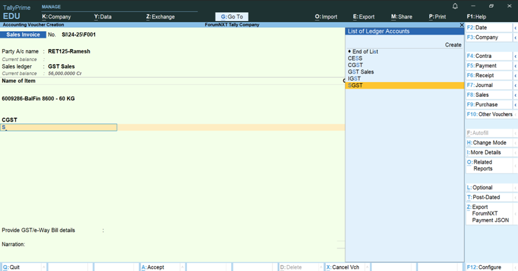Open the Y: Data menu
The height and width of the screenshot is (271, 518).
point(103,17)
